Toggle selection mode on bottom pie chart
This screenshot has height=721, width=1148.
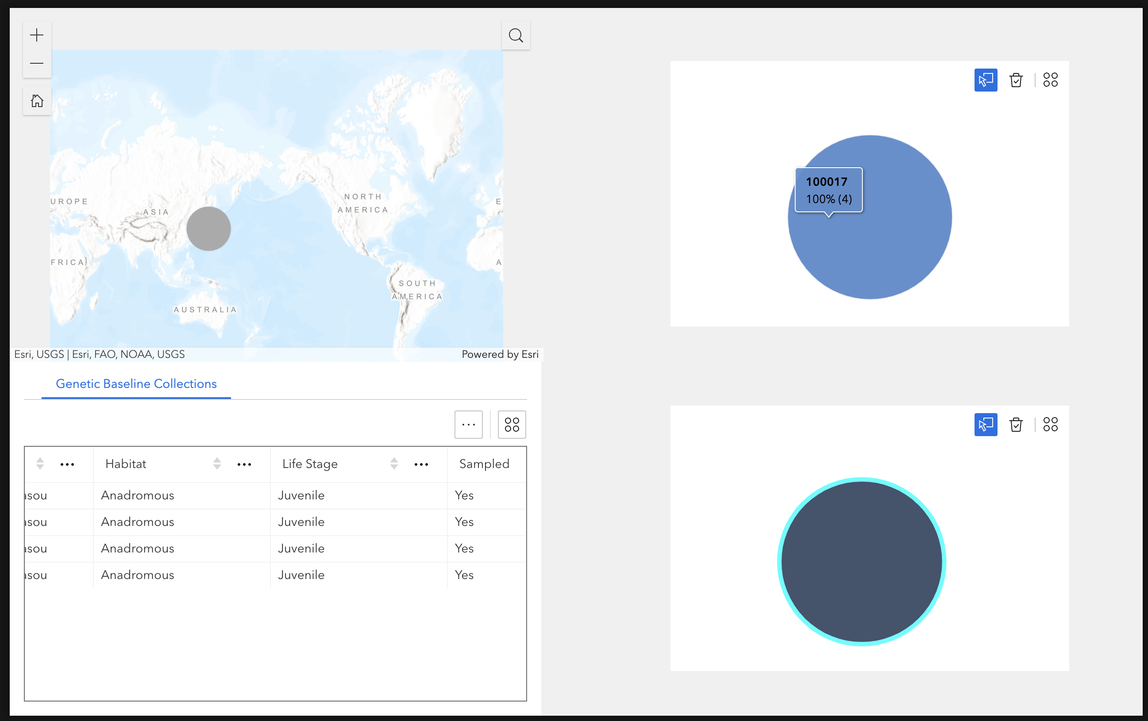[x=986, y=425]
